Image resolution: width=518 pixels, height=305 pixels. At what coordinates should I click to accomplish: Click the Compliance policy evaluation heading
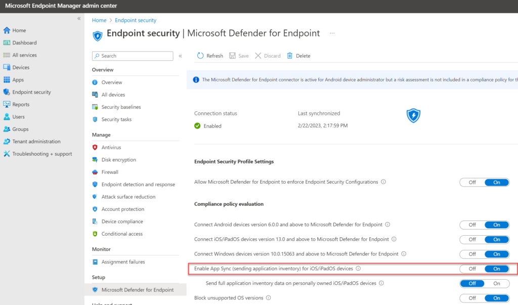pos(229,204)
